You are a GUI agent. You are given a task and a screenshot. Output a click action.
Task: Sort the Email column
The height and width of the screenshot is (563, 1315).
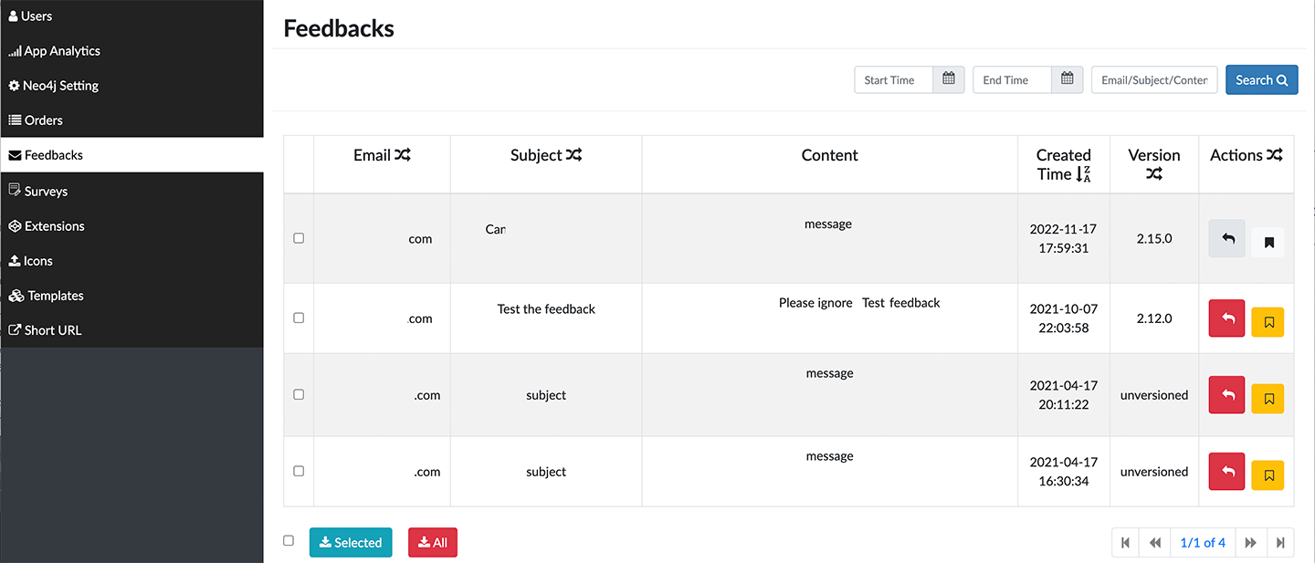point(405,154)
